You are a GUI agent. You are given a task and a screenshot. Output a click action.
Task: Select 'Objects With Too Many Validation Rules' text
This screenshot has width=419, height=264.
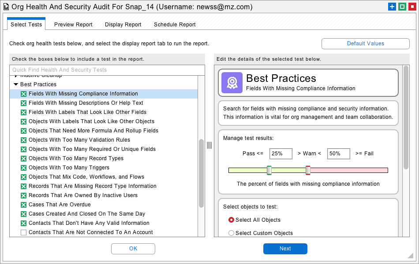click(x=79, y=140)
